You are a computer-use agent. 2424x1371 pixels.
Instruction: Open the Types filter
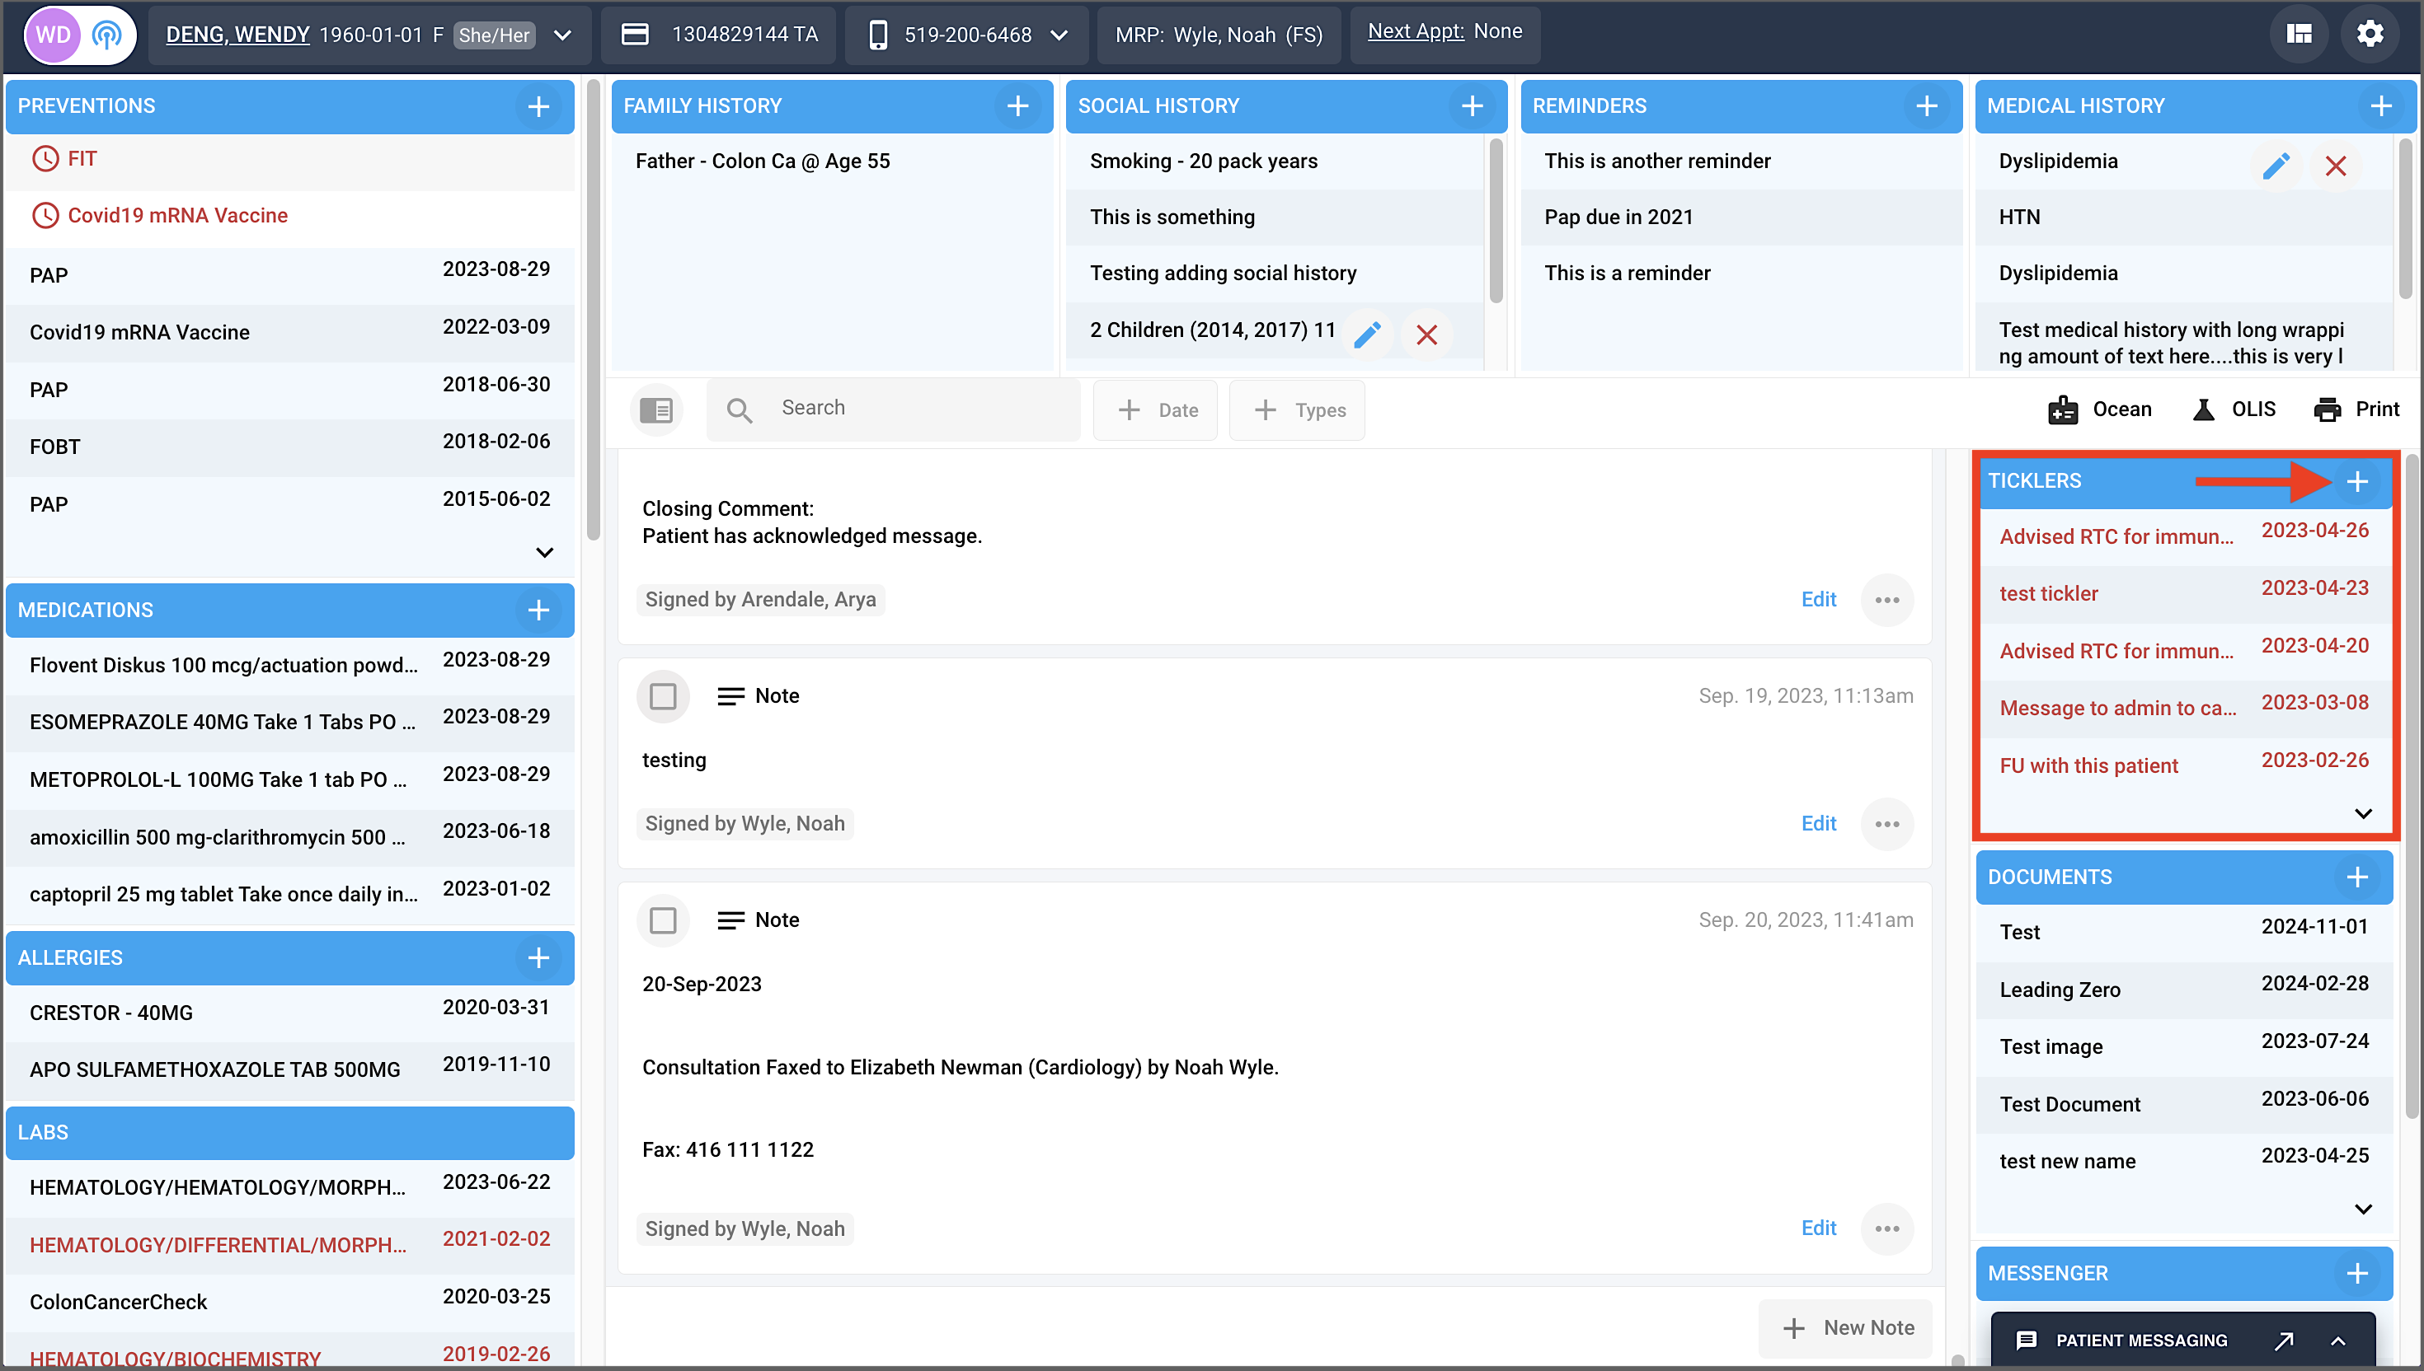coord(1297,409)
